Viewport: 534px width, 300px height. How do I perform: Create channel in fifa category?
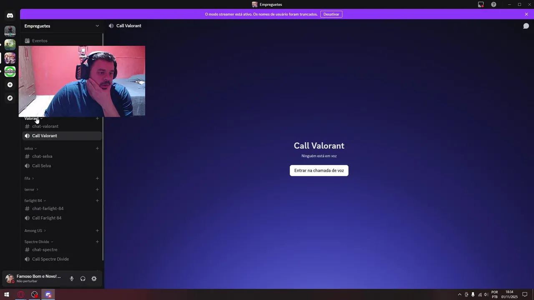click(x=97, y=178)
